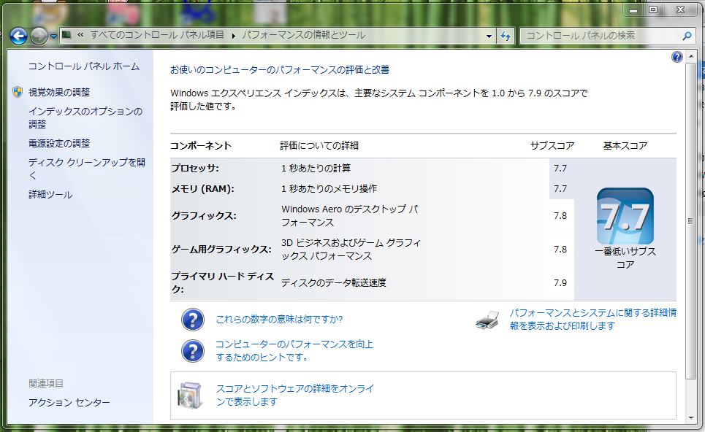Open 詳細ツール in sidebar

tap(50, 194)
